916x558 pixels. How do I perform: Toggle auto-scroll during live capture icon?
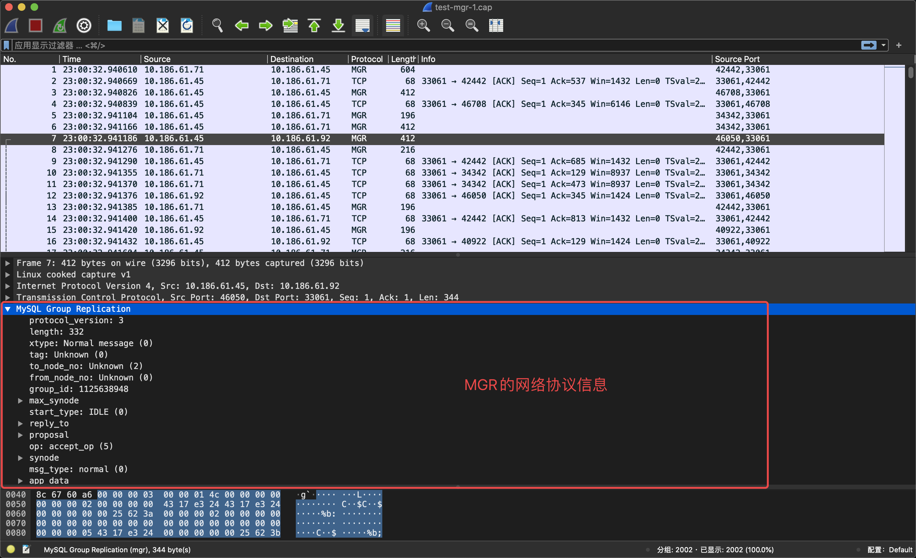(x=363, y=26)
